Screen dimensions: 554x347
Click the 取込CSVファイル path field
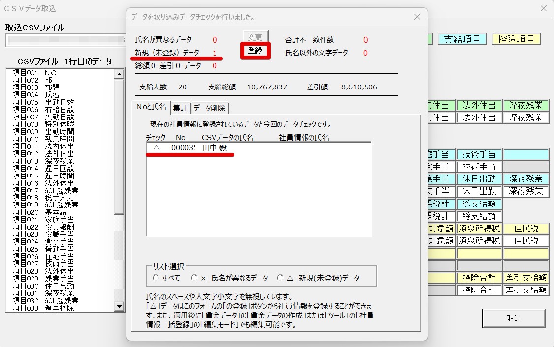click(x=66, y=39)
